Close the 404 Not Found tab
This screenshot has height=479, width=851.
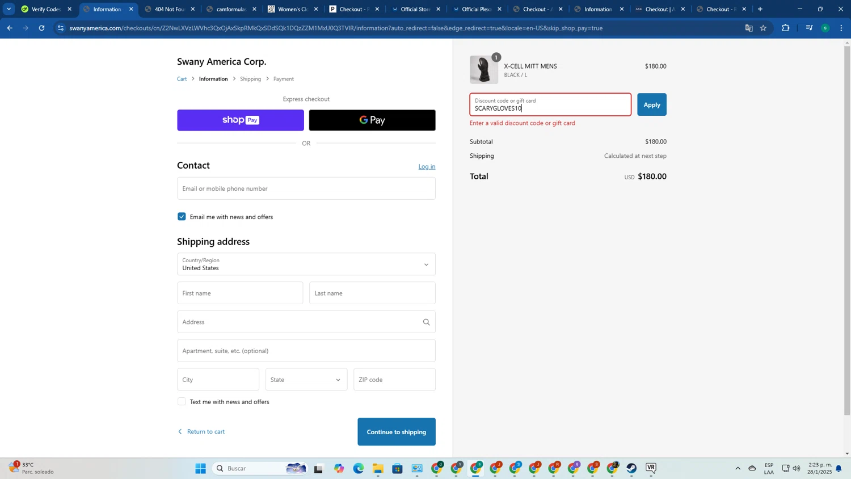[193, 9]
